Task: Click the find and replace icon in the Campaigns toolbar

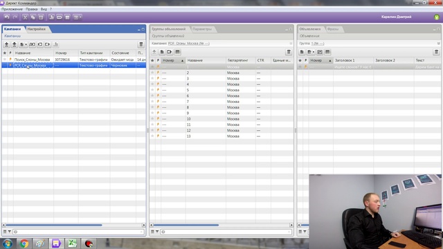Action: (x=33, y=44)
